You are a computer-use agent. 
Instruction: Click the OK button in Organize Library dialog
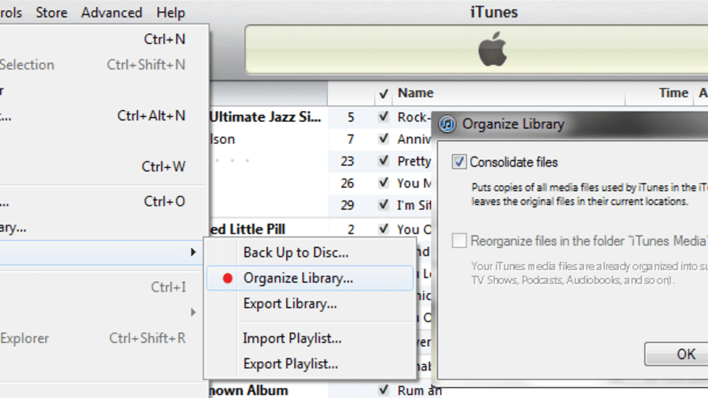[x=686, y=354]
